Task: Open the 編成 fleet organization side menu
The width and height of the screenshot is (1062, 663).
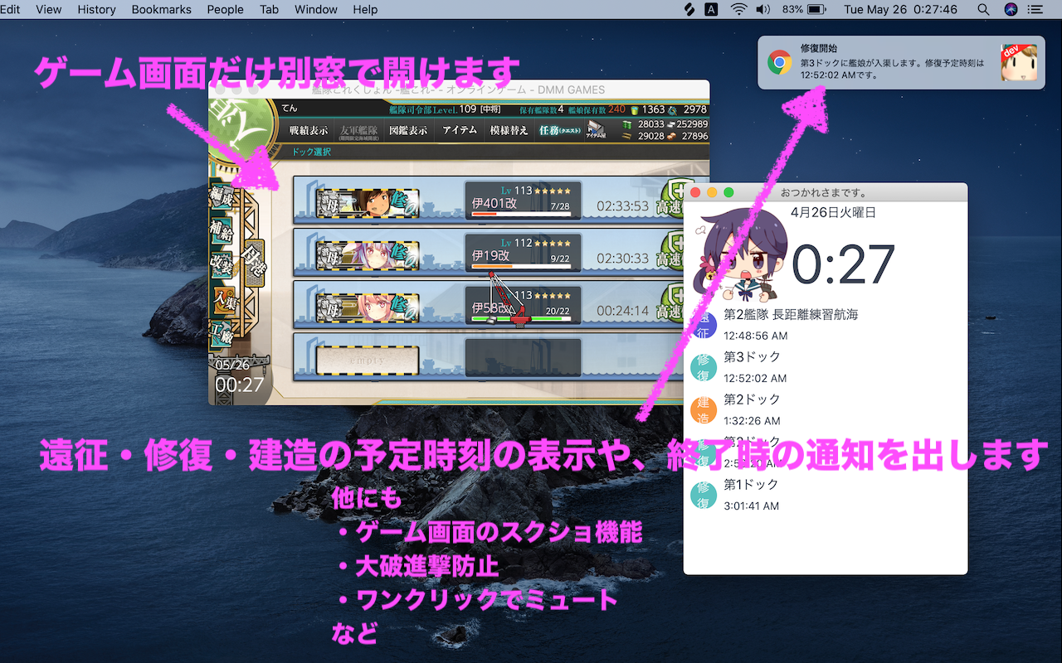Action: 222,198
